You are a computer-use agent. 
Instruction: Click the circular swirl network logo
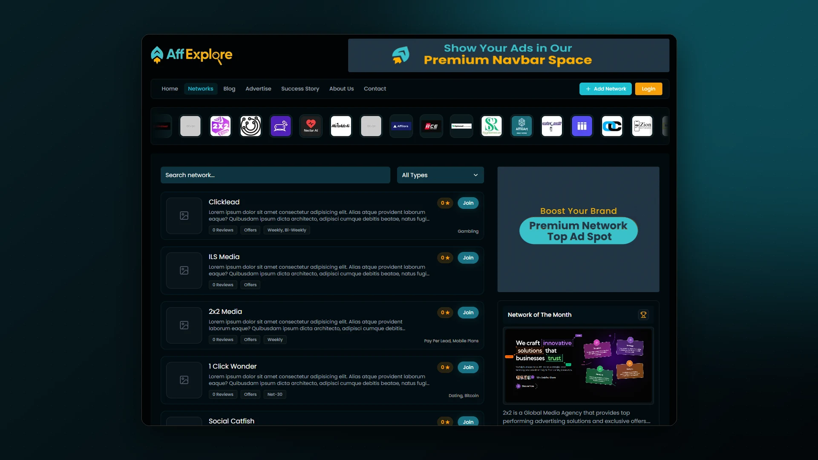251,126
